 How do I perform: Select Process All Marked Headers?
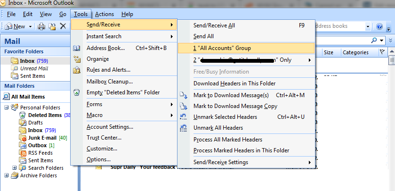click(x=246, y=140)
